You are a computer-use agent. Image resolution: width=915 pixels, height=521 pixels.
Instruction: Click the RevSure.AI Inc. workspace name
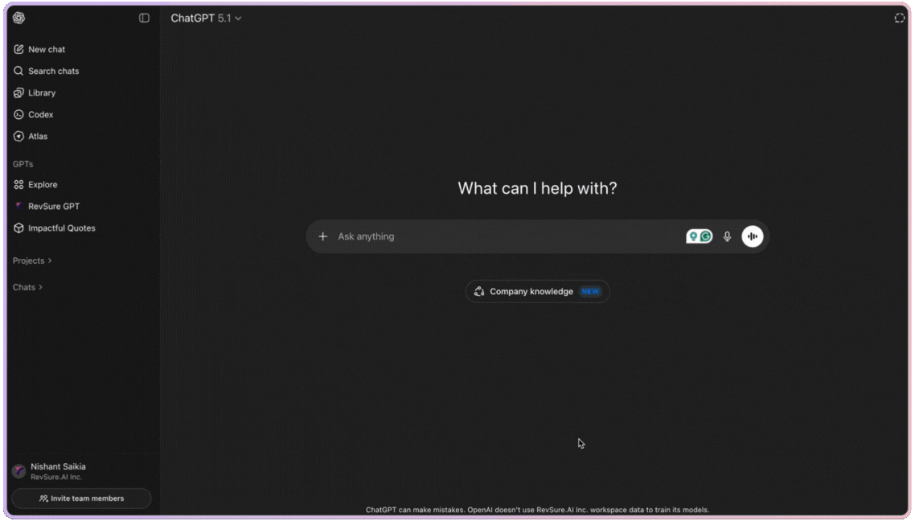[56, 478]
